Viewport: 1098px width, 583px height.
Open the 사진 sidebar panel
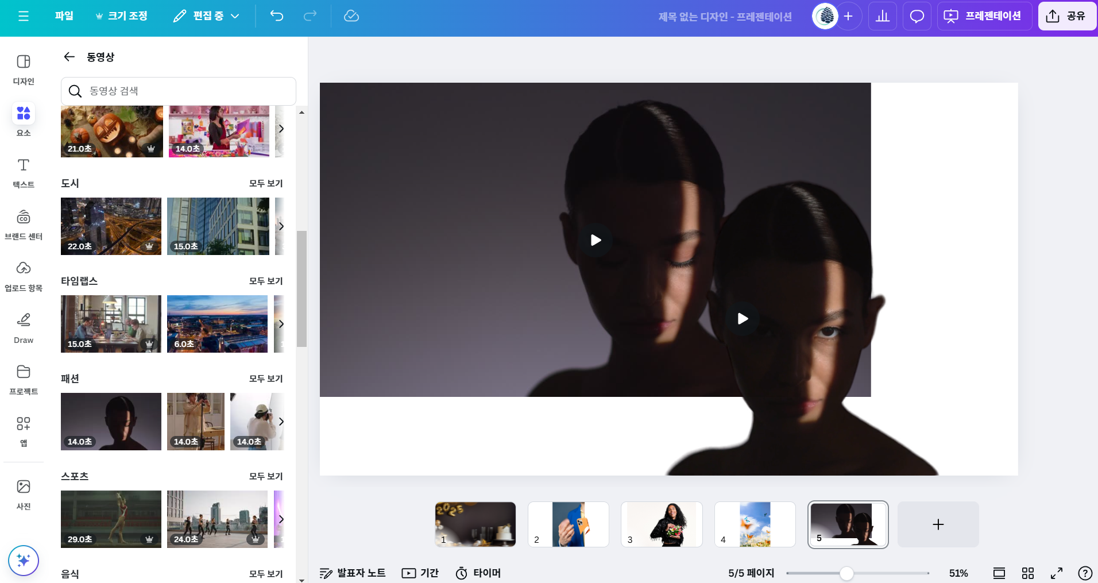(24, 495)
